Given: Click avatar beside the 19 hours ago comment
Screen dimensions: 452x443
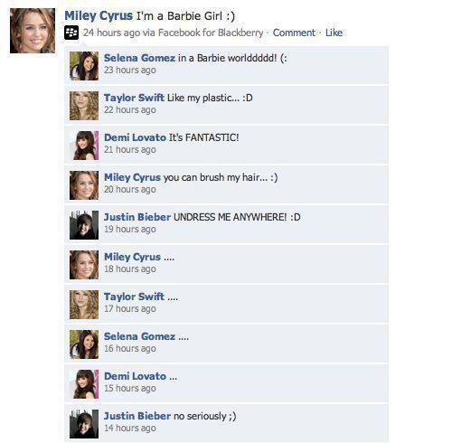Looking at the screenshot, I should [84, 225].
